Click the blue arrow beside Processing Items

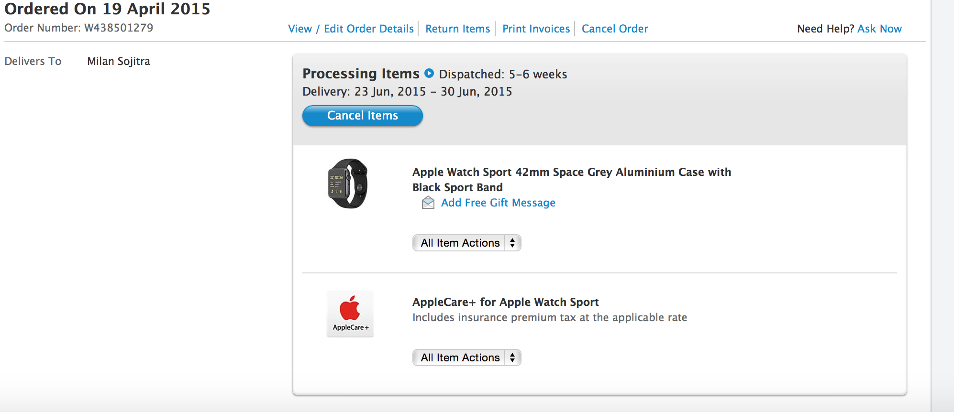click(429, 74)
